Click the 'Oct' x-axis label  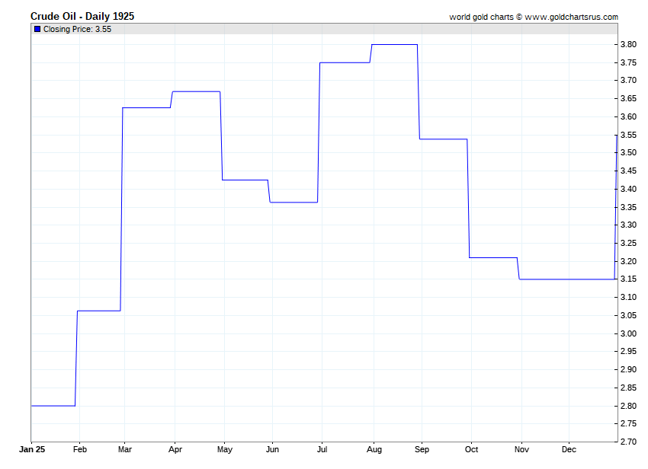pyautogui.click(x=472, y=449)
